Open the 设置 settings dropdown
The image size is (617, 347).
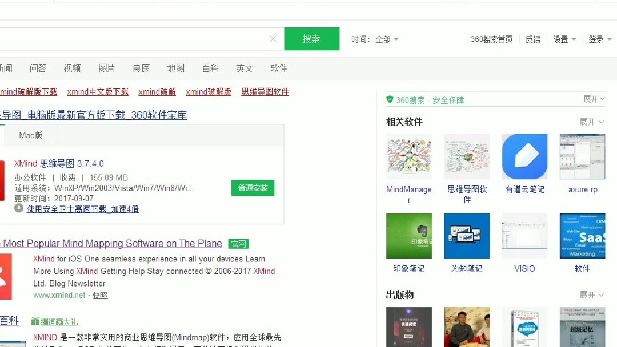(563, 38)
